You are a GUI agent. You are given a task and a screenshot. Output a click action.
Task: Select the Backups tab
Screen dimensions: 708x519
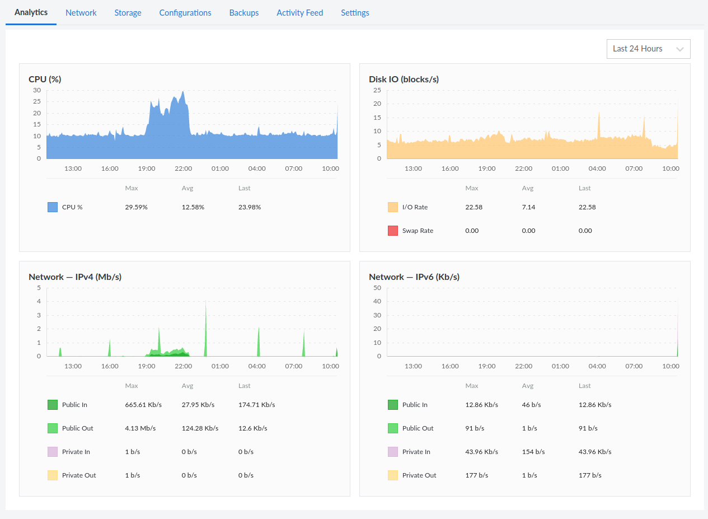(x=244, y=12)
